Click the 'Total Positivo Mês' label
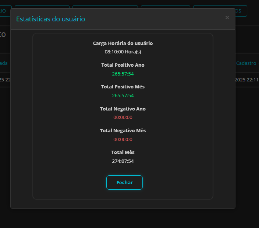This screenshot has height=228, width=259. click(x=123, y=87)
